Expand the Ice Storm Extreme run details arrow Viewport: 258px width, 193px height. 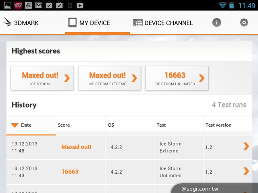coord(246,147)
